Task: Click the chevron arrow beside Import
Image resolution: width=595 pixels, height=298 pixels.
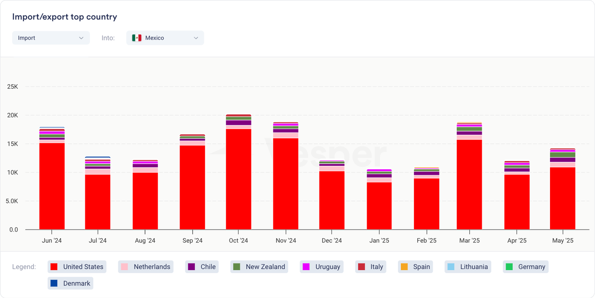Action: (81, 38)
